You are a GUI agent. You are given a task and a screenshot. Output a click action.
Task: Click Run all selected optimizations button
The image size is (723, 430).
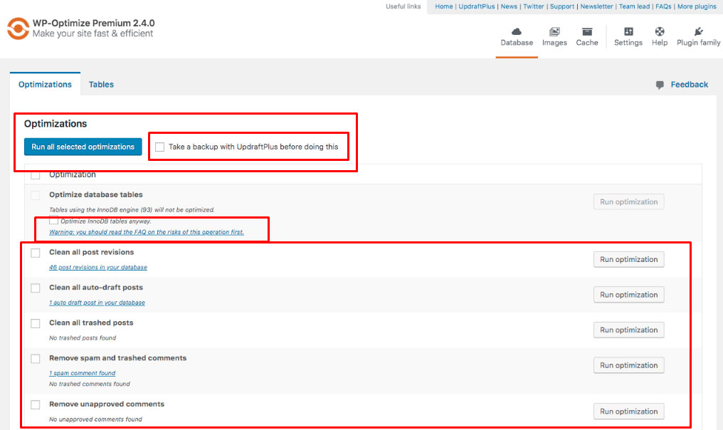(83, 147)
